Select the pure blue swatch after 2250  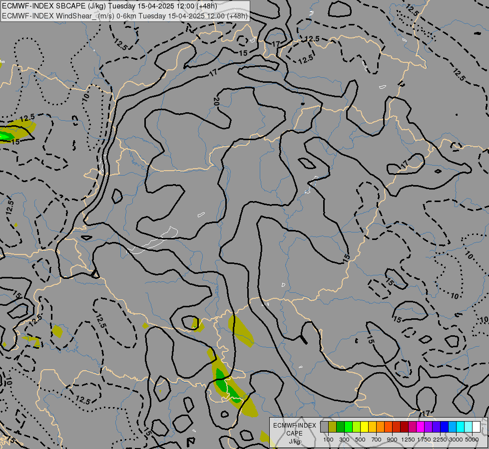tap(445, 427)
